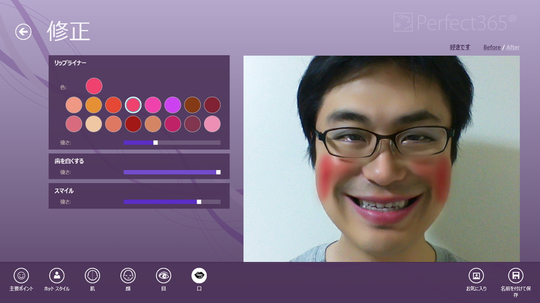Select the 肌 skin category icon
The height and width of the screenshot is (303, 540).
92,276
